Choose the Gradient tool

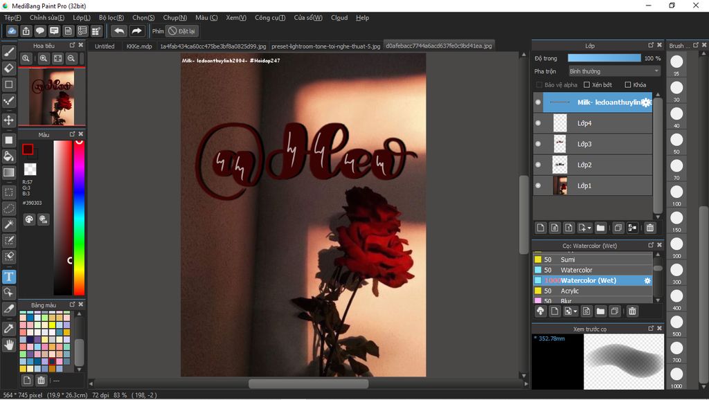point(8,172)
